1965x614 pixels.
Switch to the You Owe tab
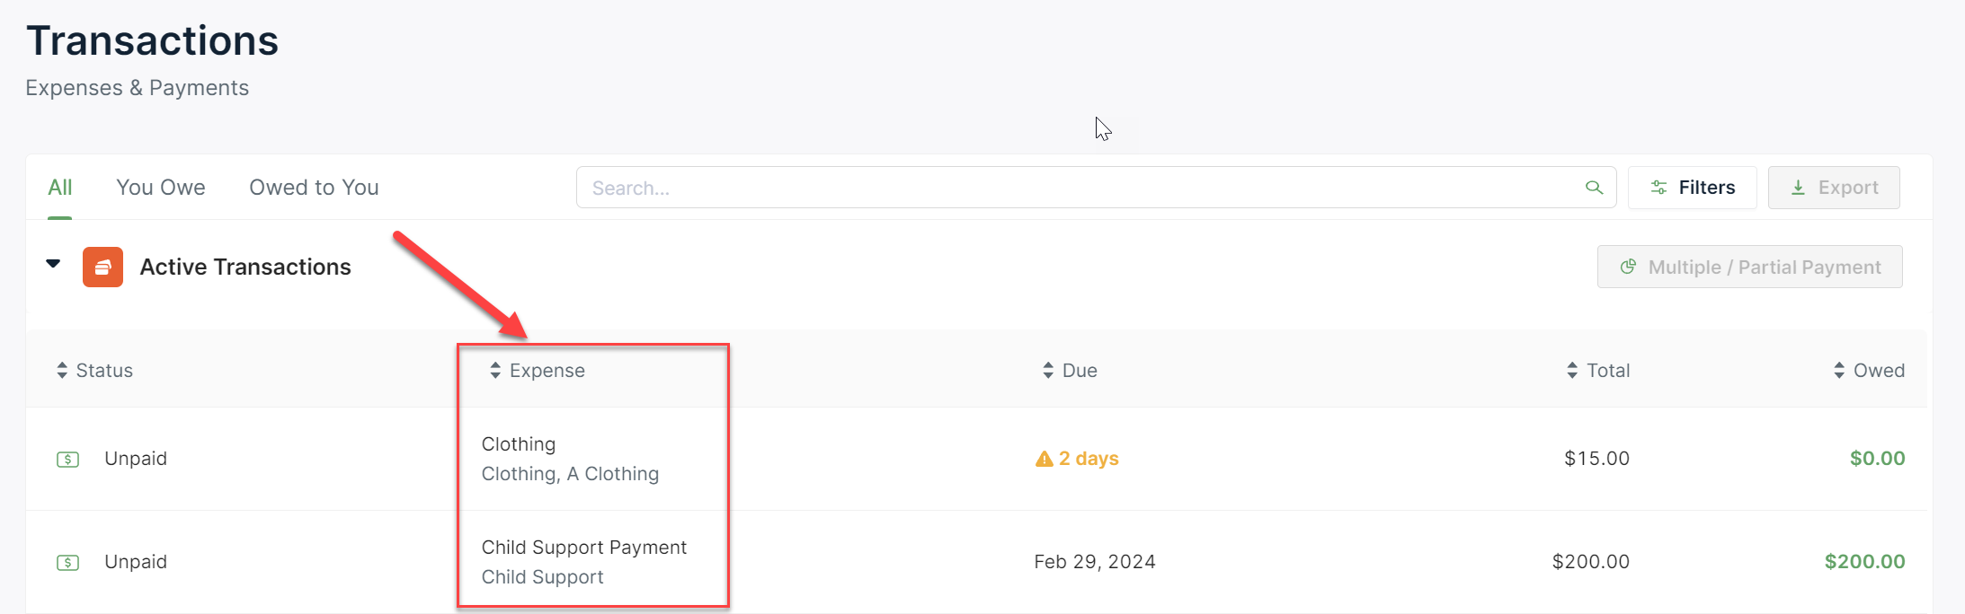161,188
